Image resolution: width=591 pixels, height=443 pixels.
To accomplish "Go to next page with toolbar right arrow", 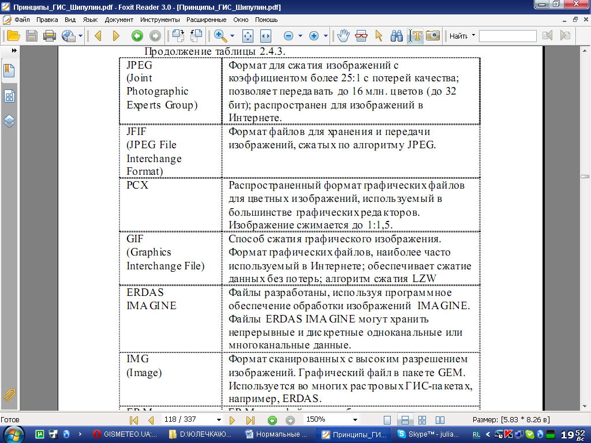I will 116,36.
